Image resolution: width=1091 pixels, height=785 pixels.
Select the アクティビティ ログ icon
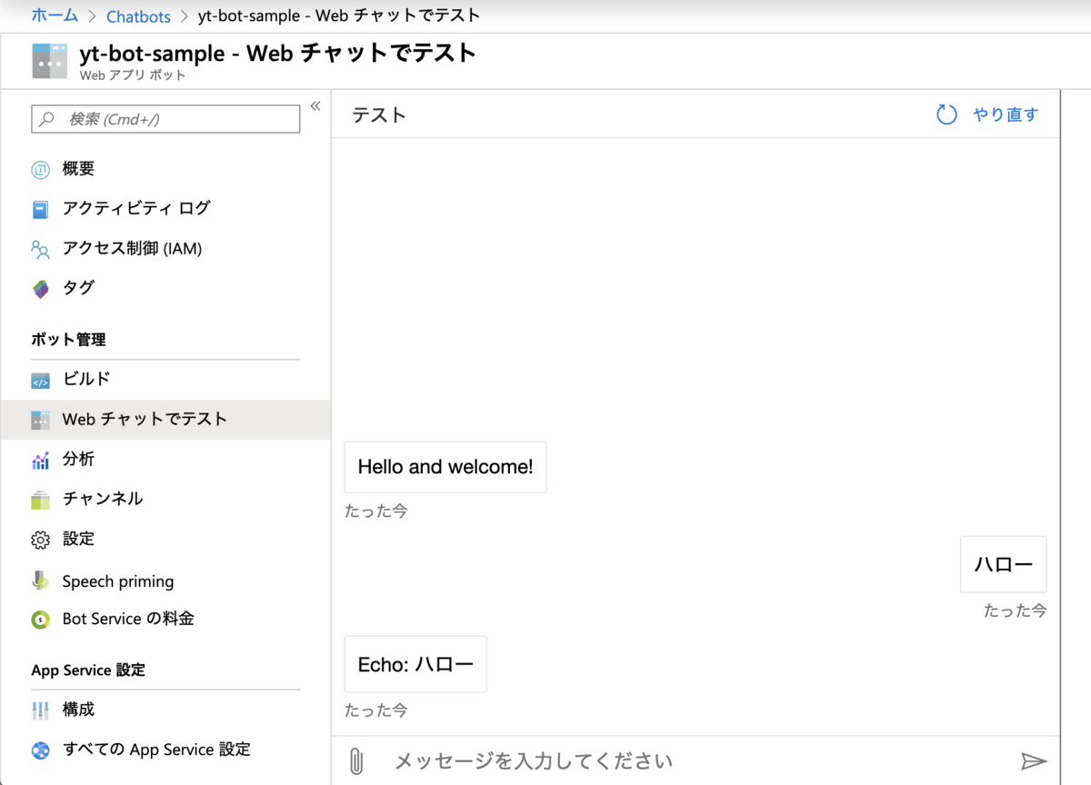point(40,209)
